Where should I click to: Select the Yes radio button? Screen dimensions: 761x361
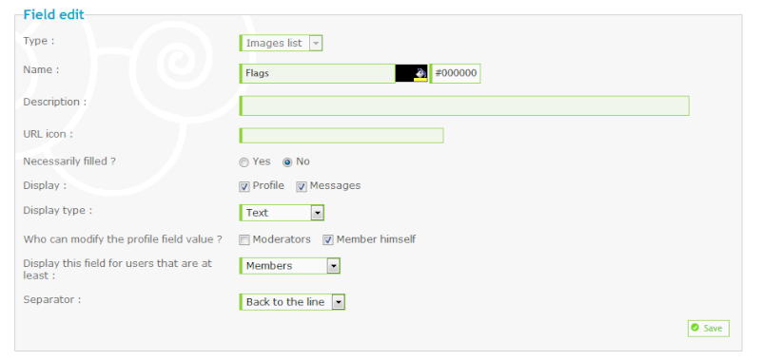[x=244, y=162]
